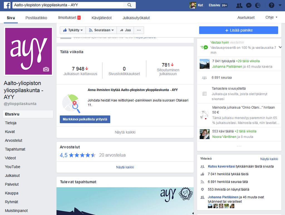Click the map location illustration
This screenshot has height=215, width=285.
71,103
